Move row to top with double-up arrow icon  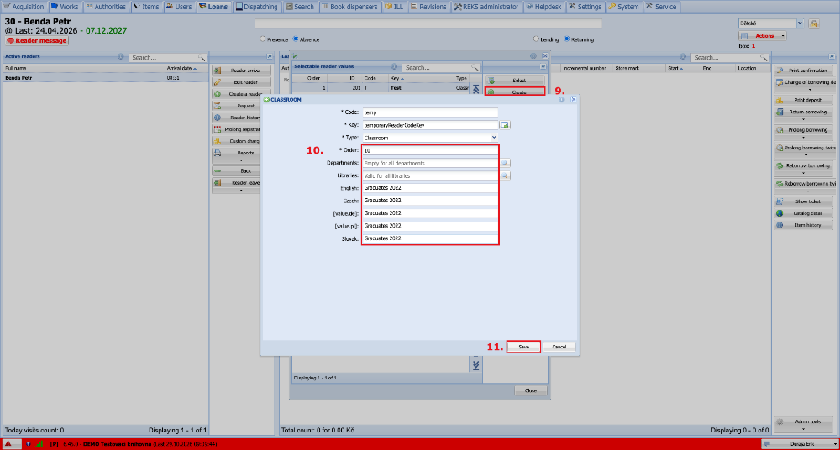coord(475,90)
